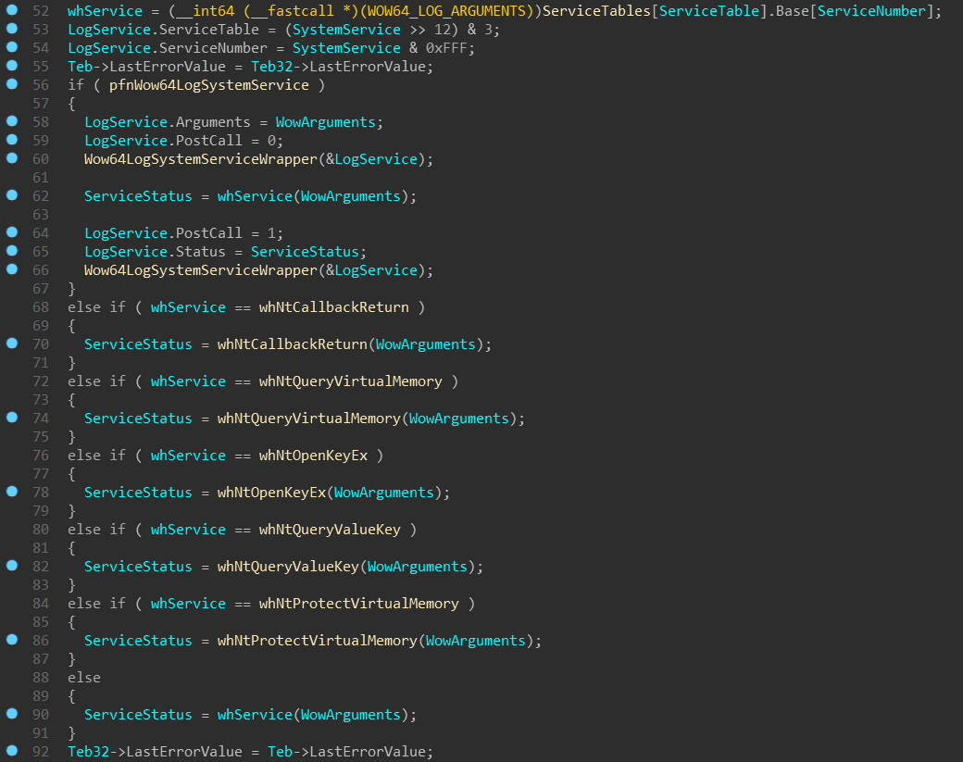Click WowArguments on line 90
963x762 pixels.
coord(351,715)
